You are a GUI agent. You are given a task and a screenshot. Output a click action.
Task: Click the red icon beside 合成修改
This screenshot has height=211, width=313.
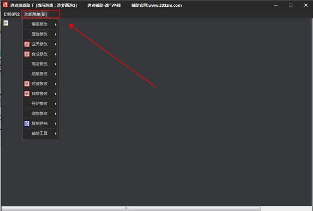[x=27, y=54]
